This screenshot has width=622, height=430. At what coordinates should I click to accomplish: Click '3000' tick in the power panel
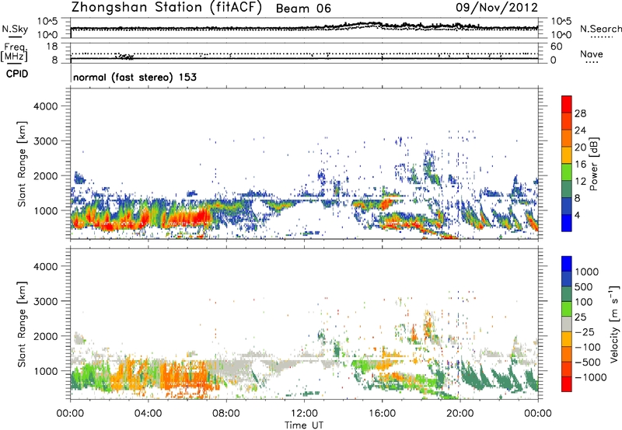[x=45, y=141]
